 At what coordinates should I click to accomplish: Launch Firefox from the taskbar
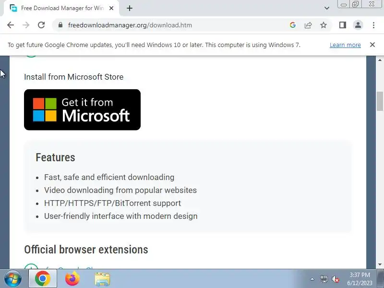click(72, 279)
